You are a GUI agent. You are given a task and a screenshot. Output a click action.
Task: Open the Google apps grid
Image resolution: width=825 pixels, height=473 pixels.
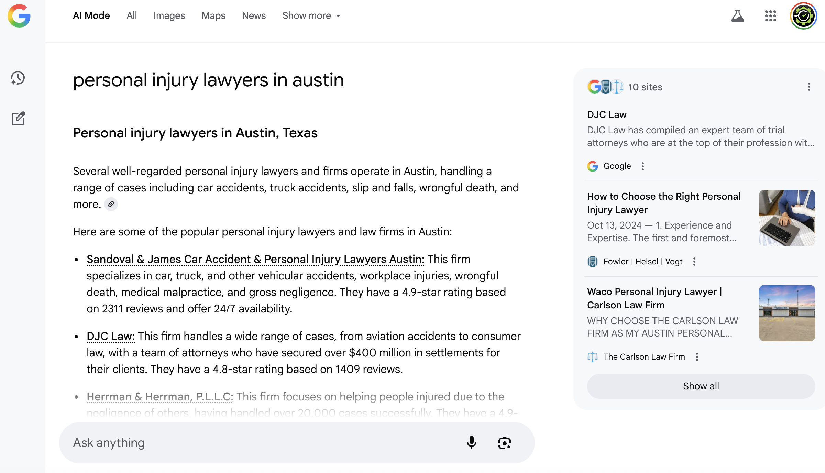770,16
